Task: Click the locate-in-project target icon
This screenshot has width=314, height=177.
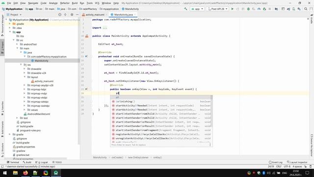Action: click(x=60, y=15)
